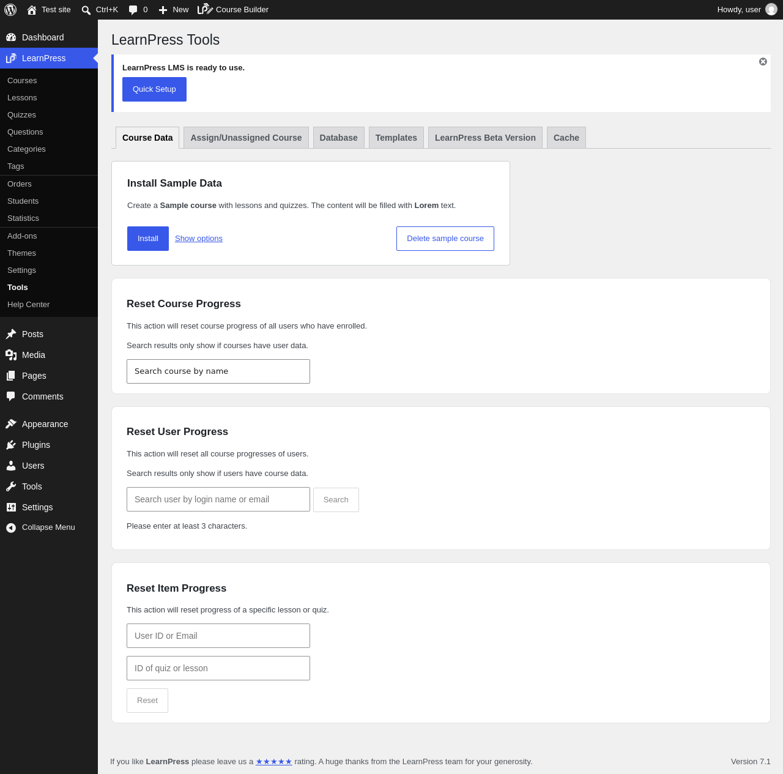
Task: Open LearnPress Beta Version tab
Action: coord(485,138)
